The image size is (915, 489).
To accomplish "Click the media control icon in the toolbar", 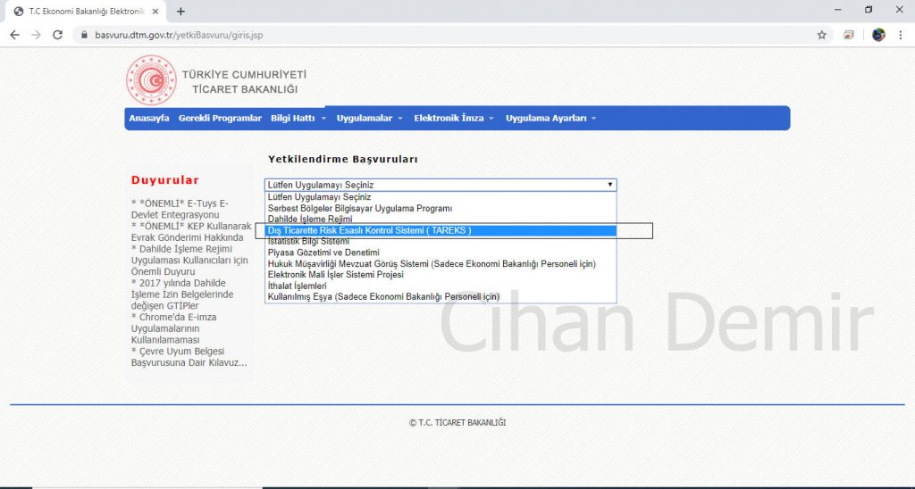I will [x=849, y=35].
